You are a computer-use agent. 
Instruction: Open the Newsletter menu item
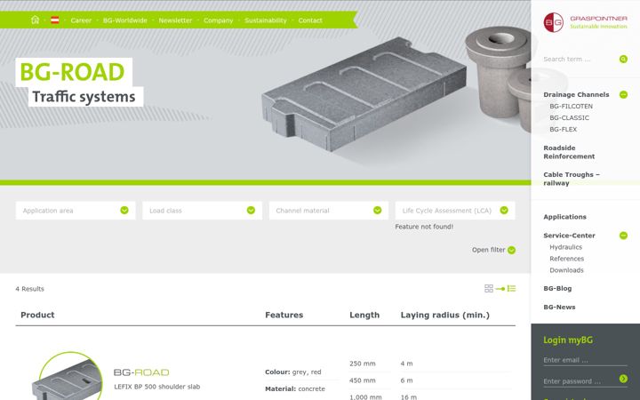(x=175, y=20)
